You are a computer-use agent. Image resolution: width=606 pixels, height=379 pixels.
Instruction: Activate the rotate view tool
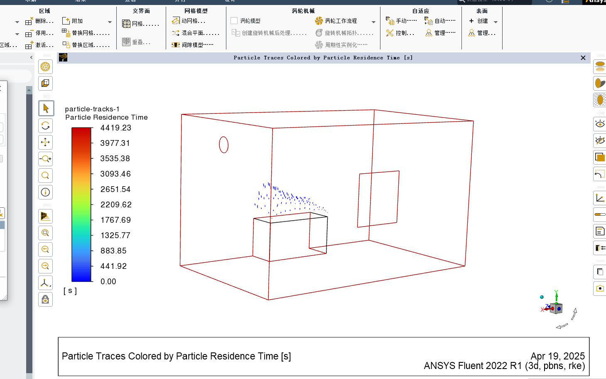click(46, 126)
